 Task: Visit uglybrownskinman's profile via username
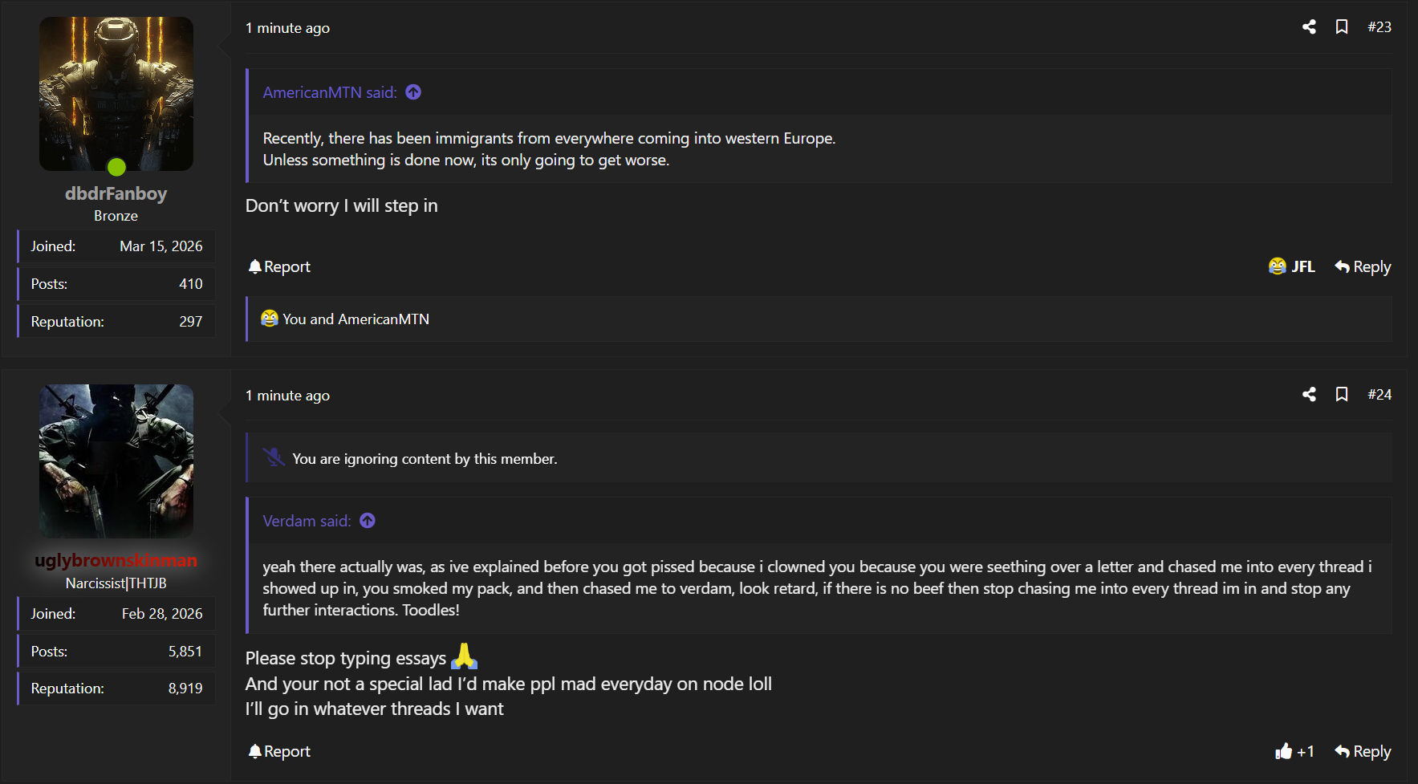[116, 560]
